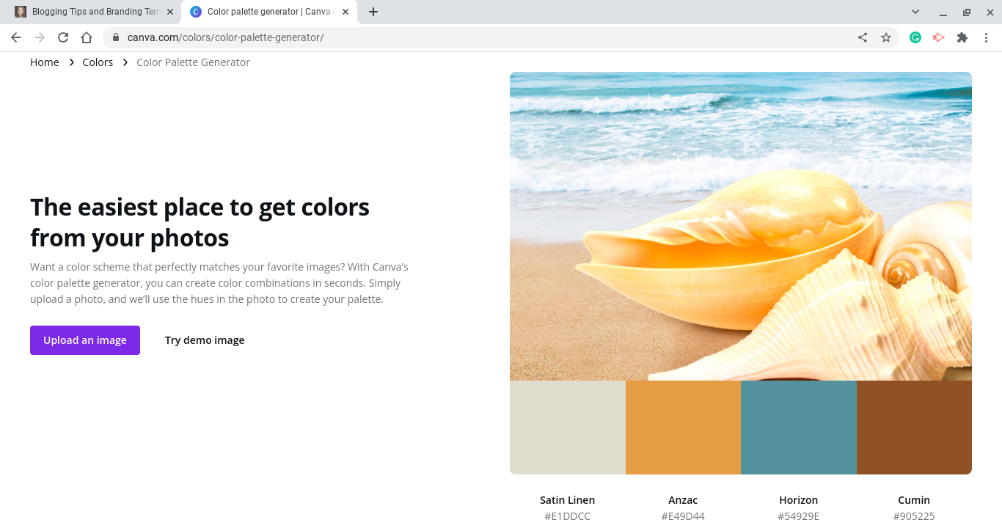
Task: Copy hex code #54929E
Action: pyautogui.click(x=799, y=516)
